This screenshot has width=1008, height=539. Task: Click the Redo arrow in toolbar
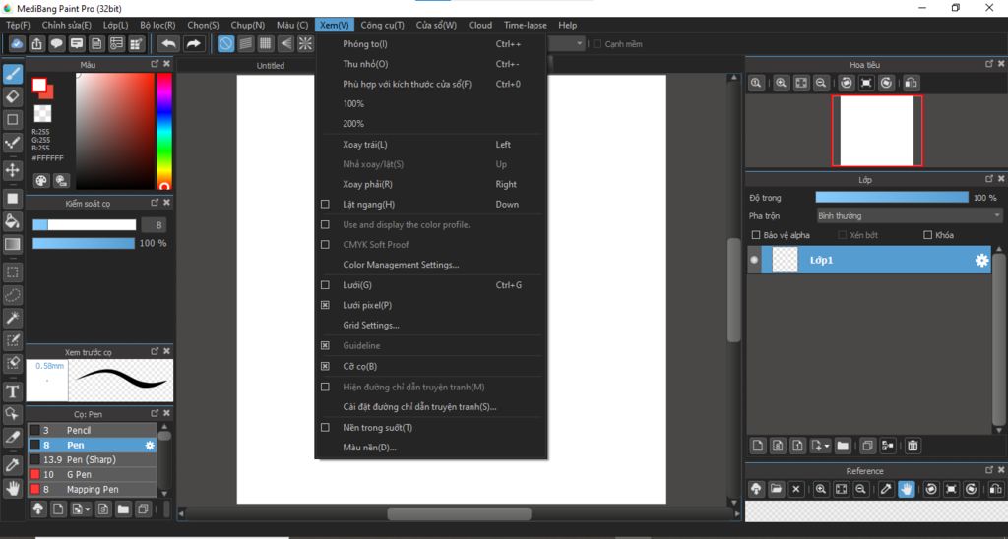click(x=193, y=43)
